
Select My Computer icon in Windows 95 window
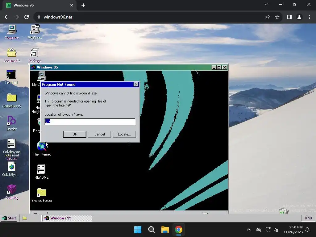41,76
